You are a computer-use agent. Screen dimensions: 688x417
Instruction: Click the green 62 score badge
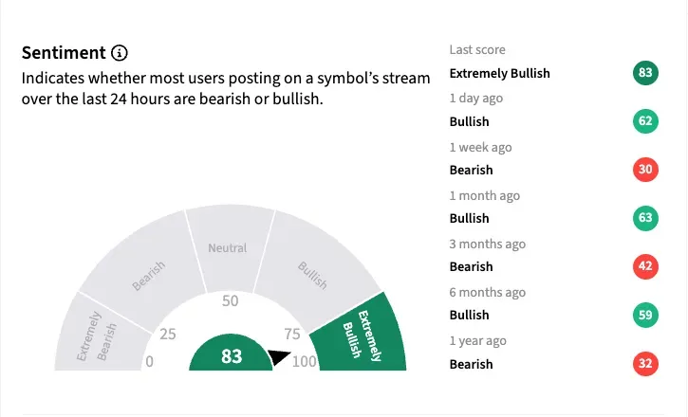coord(645,121)
